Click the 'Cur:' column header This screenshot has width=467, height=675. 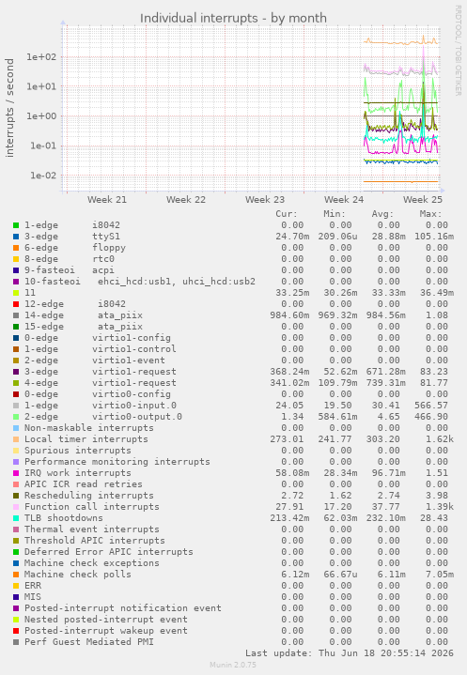[287, 214]
